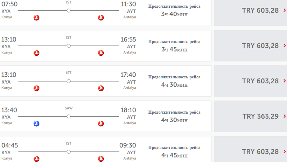Click SAW stopover marker on route line

point(69,117)
